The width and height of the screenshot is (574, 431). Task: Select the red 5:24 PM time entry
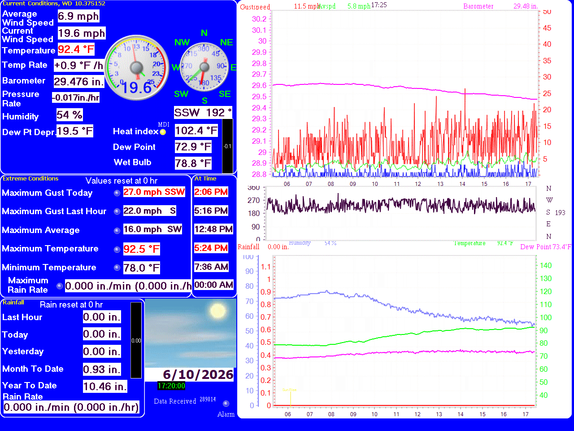(x=211, y=248)
